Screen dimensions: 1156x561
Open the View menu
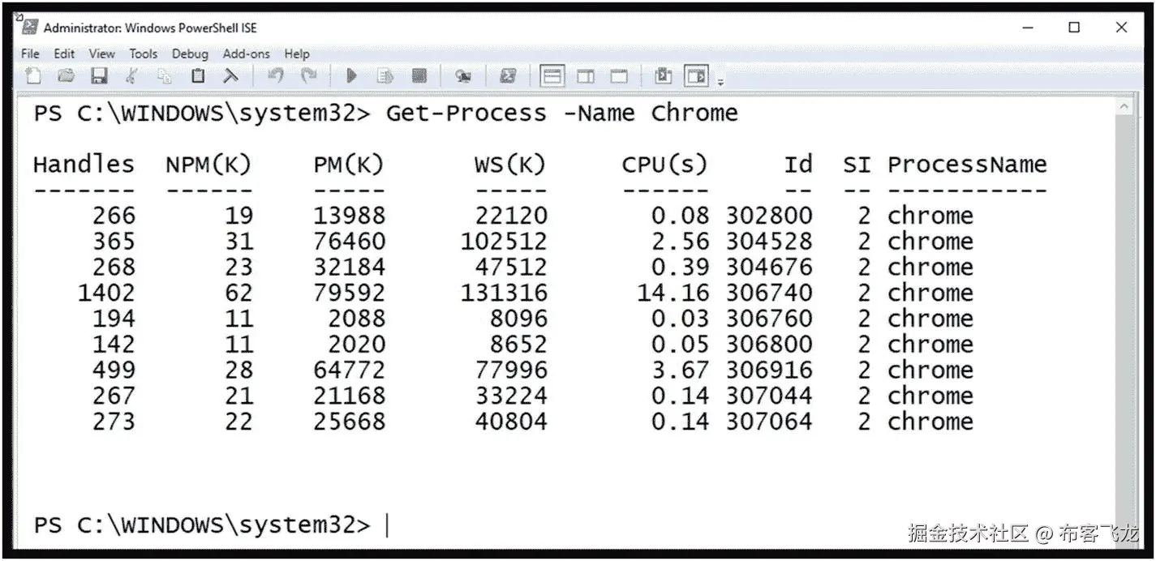(101, 54)
